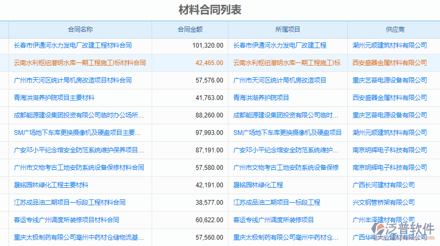Image resolution: width=440 pixels, height=246 pixels.
Task: Open contract 晟铭园林绿化工程主要材料
Action: [51, 185]
